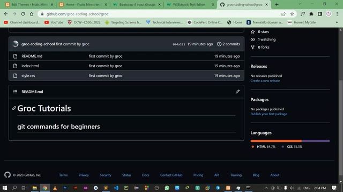The height and width of the screenshot is (192, 343).
Task: Open OCW-CS50x 2022 bookmark
Action: [x=84, y=22]
